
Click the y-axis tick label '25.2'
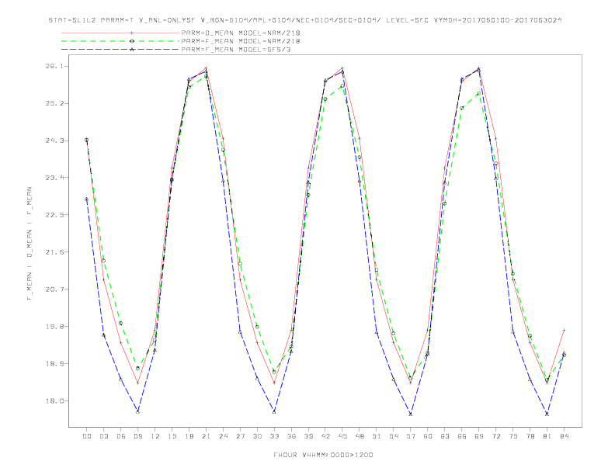[x=54, y=103]
